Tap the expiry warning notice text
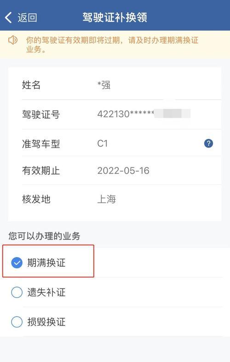This screenshot has height=362, width=230. point(112,45)
